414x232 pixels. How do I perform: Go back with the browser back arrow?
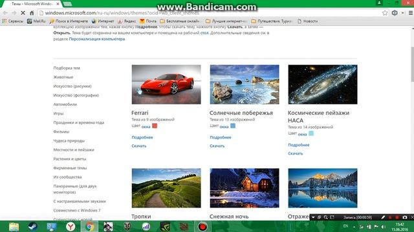click(6, 13)
